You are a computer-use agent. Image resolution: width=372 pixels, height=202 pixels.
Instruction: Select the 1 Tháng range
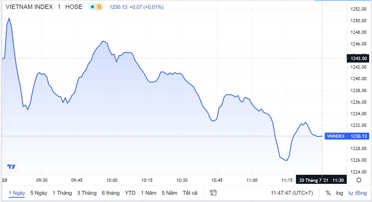pos(62,193)
